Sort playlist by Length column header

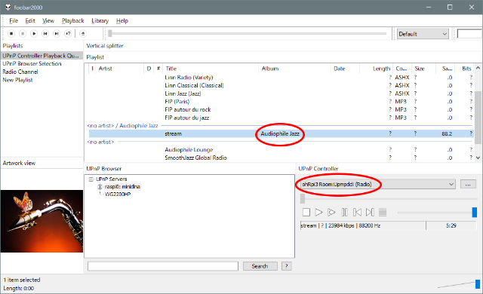pos(376,69)
